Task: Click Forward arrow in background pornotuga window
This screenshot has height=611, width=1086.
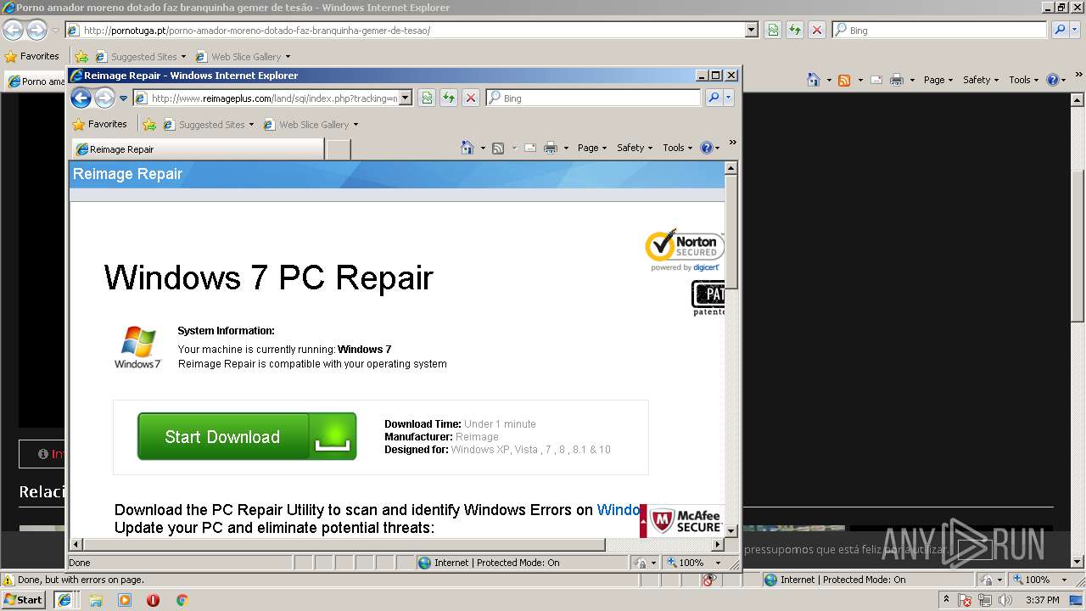Action: click(36, 31)
